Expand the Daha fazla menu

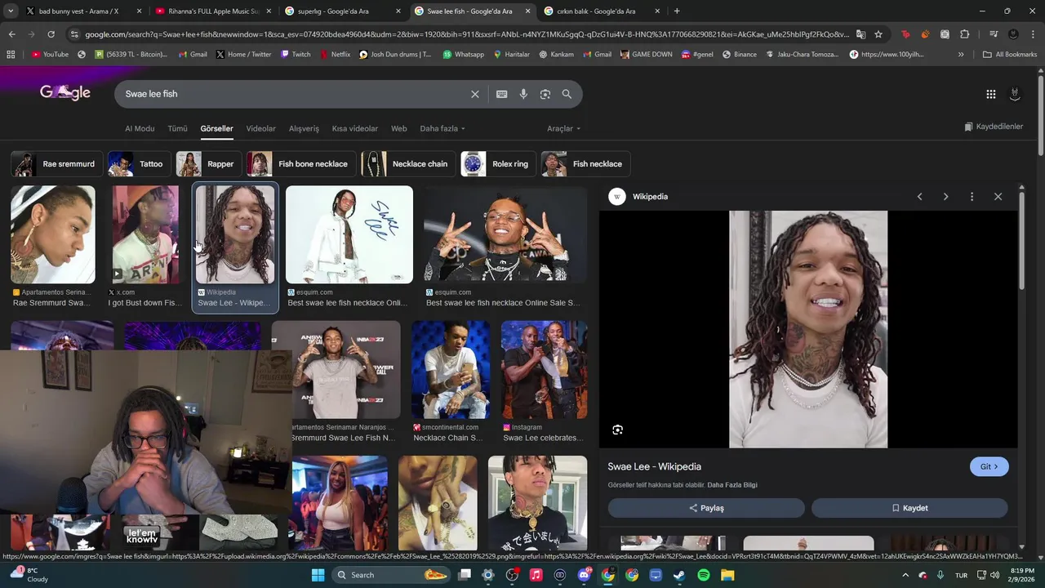442,129
